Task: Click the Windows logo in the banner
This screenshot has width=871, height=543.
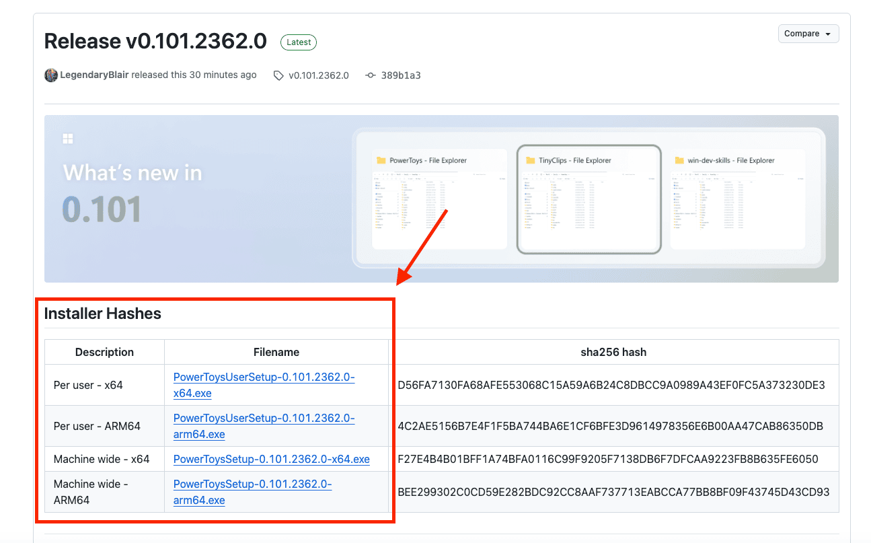Action: [x=67, y=139]
